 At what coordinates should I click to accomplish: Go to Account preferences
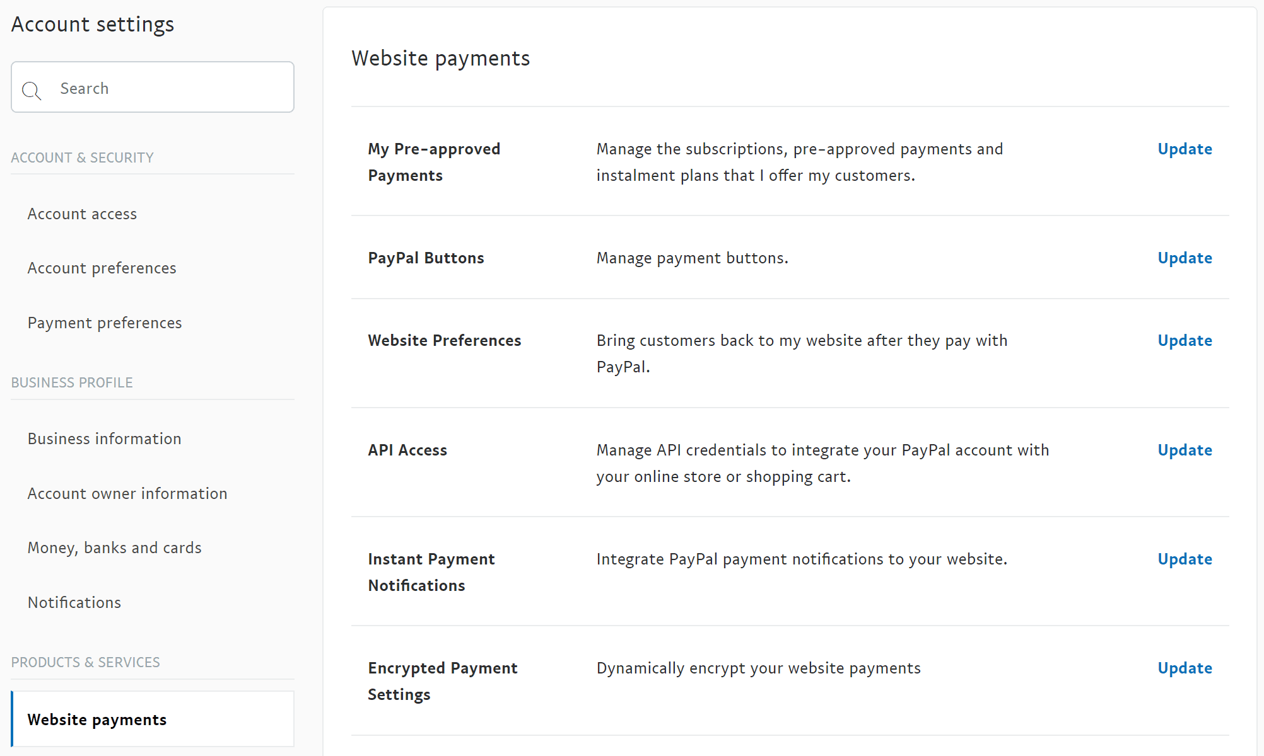click(102, 268)
